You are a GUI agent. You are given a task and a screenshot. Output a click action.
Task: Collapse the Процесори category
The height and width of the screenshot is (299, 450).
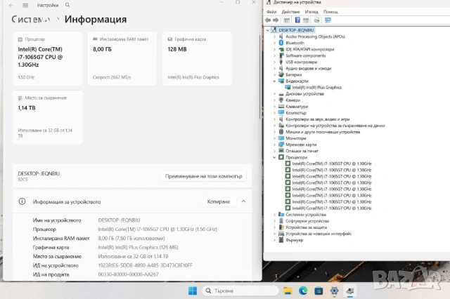pos(274,157)
